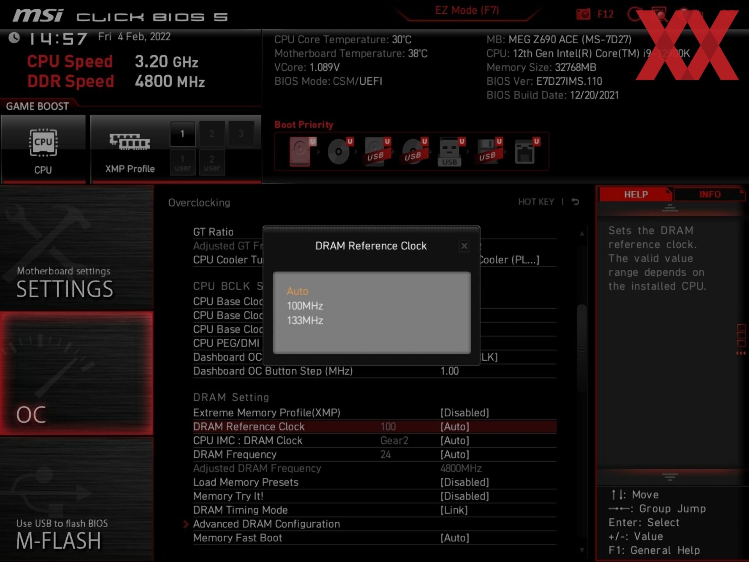
Task: Open the M-FLASH section
Action: pyautogui.click(x=77, y=499)
